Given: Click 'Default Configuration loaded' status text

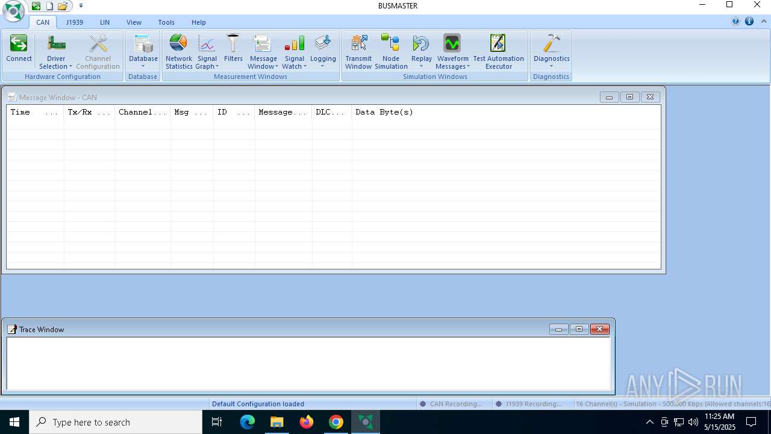Looking at the screenshot, I should 258,404.
